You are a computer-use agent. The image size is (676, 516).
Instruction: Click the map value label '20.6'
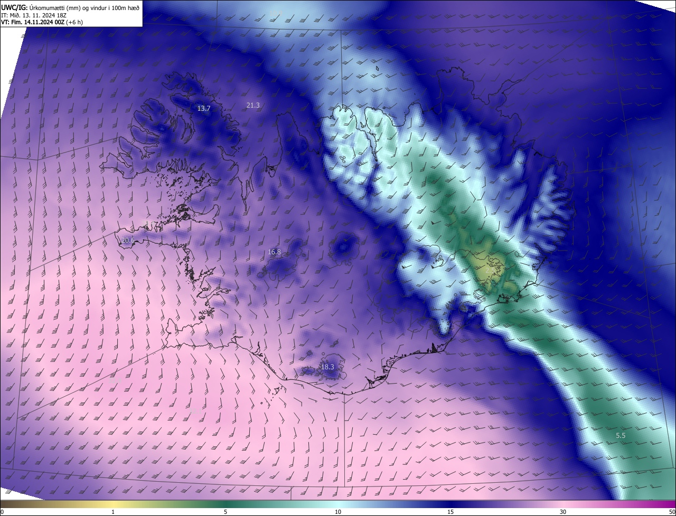tap(128, 240)
